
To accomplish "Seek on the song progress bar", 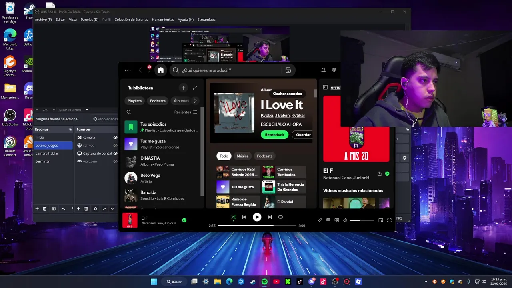I will pos(257,226).
